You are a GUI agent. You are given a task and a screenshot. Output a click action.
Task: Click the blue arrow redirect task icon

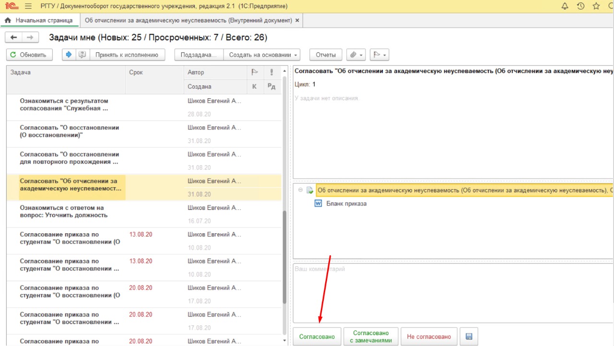point(69,55)
